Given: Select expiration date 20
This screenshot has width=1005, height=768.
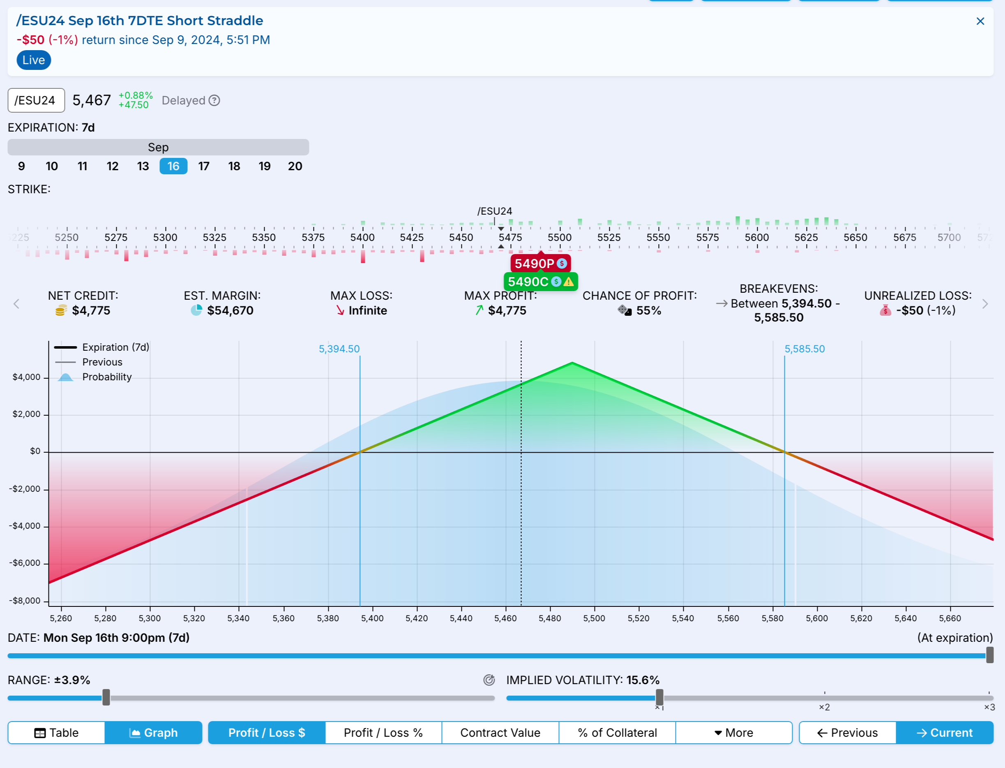Looking at the screenshot, I should pyautogui.click(x=295, y=166).
